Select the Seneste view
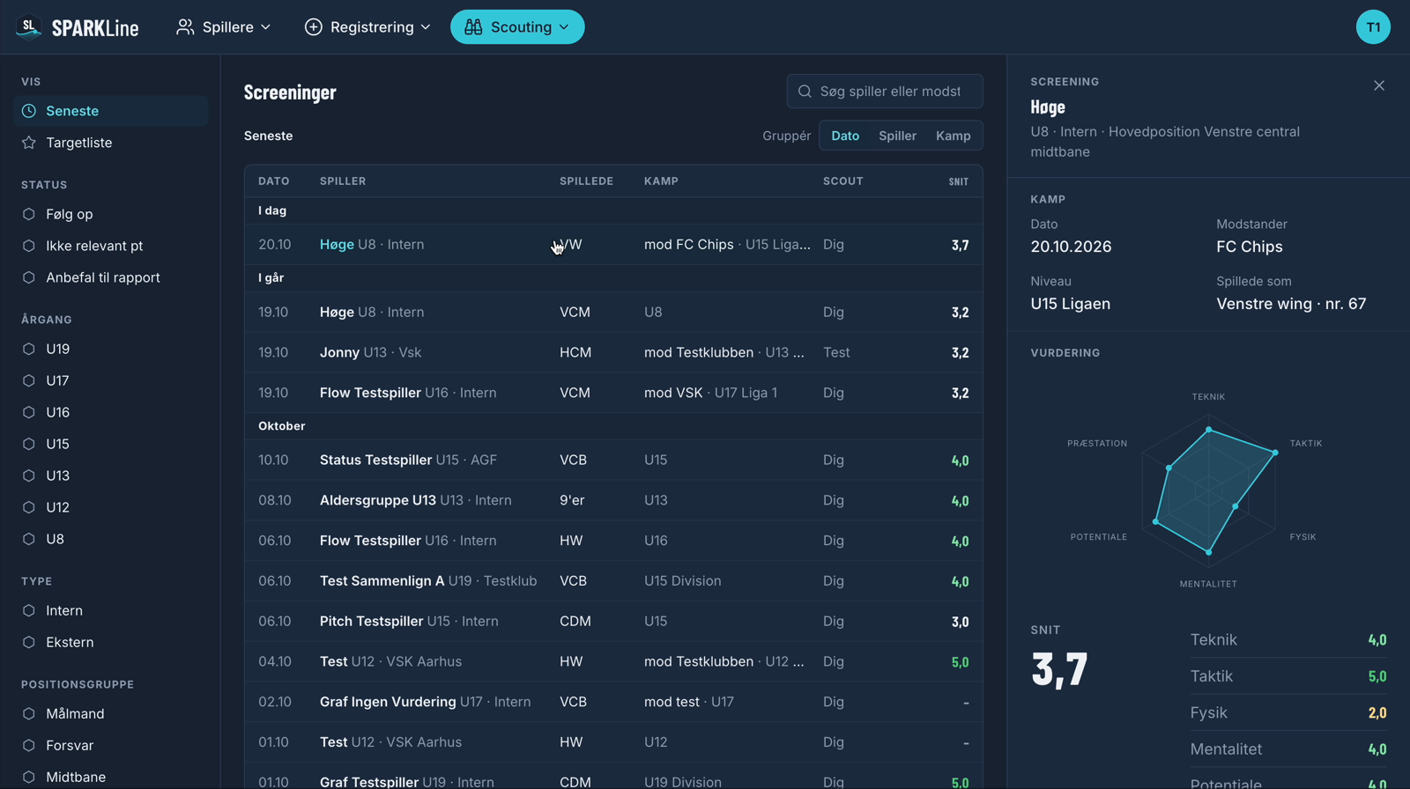Image resolution: width=1410 pixels, height=789 pixels. [x=111, y=111]
